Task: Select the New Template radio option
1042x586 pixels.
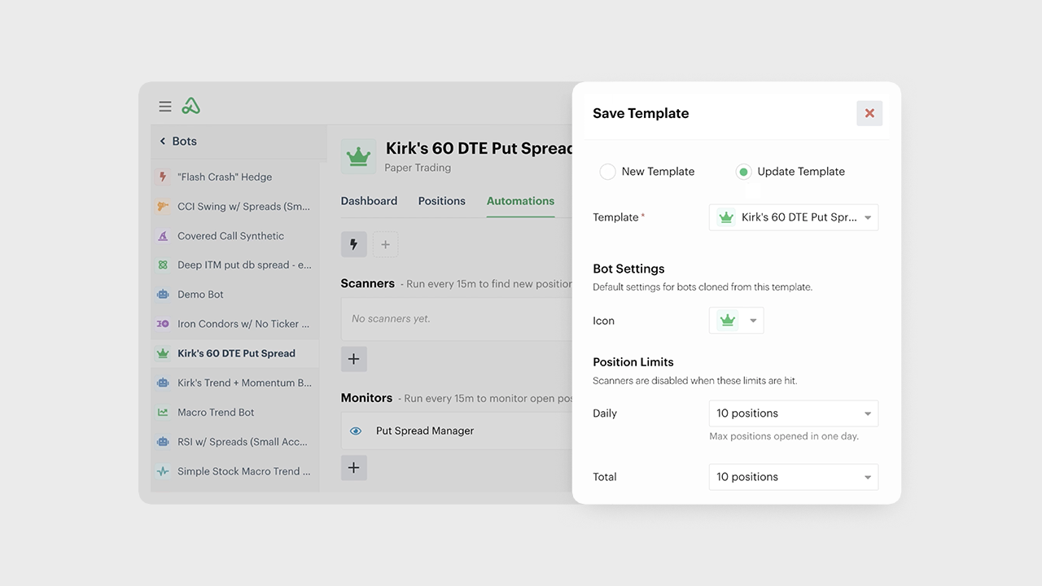Action: pyautogui.click(x=607, y=172)
